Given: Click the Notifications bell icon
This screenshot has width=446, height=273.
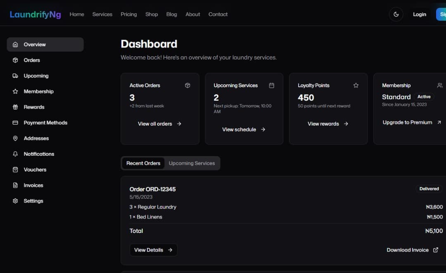Looking at the screenshot, I should pos(15,154).
